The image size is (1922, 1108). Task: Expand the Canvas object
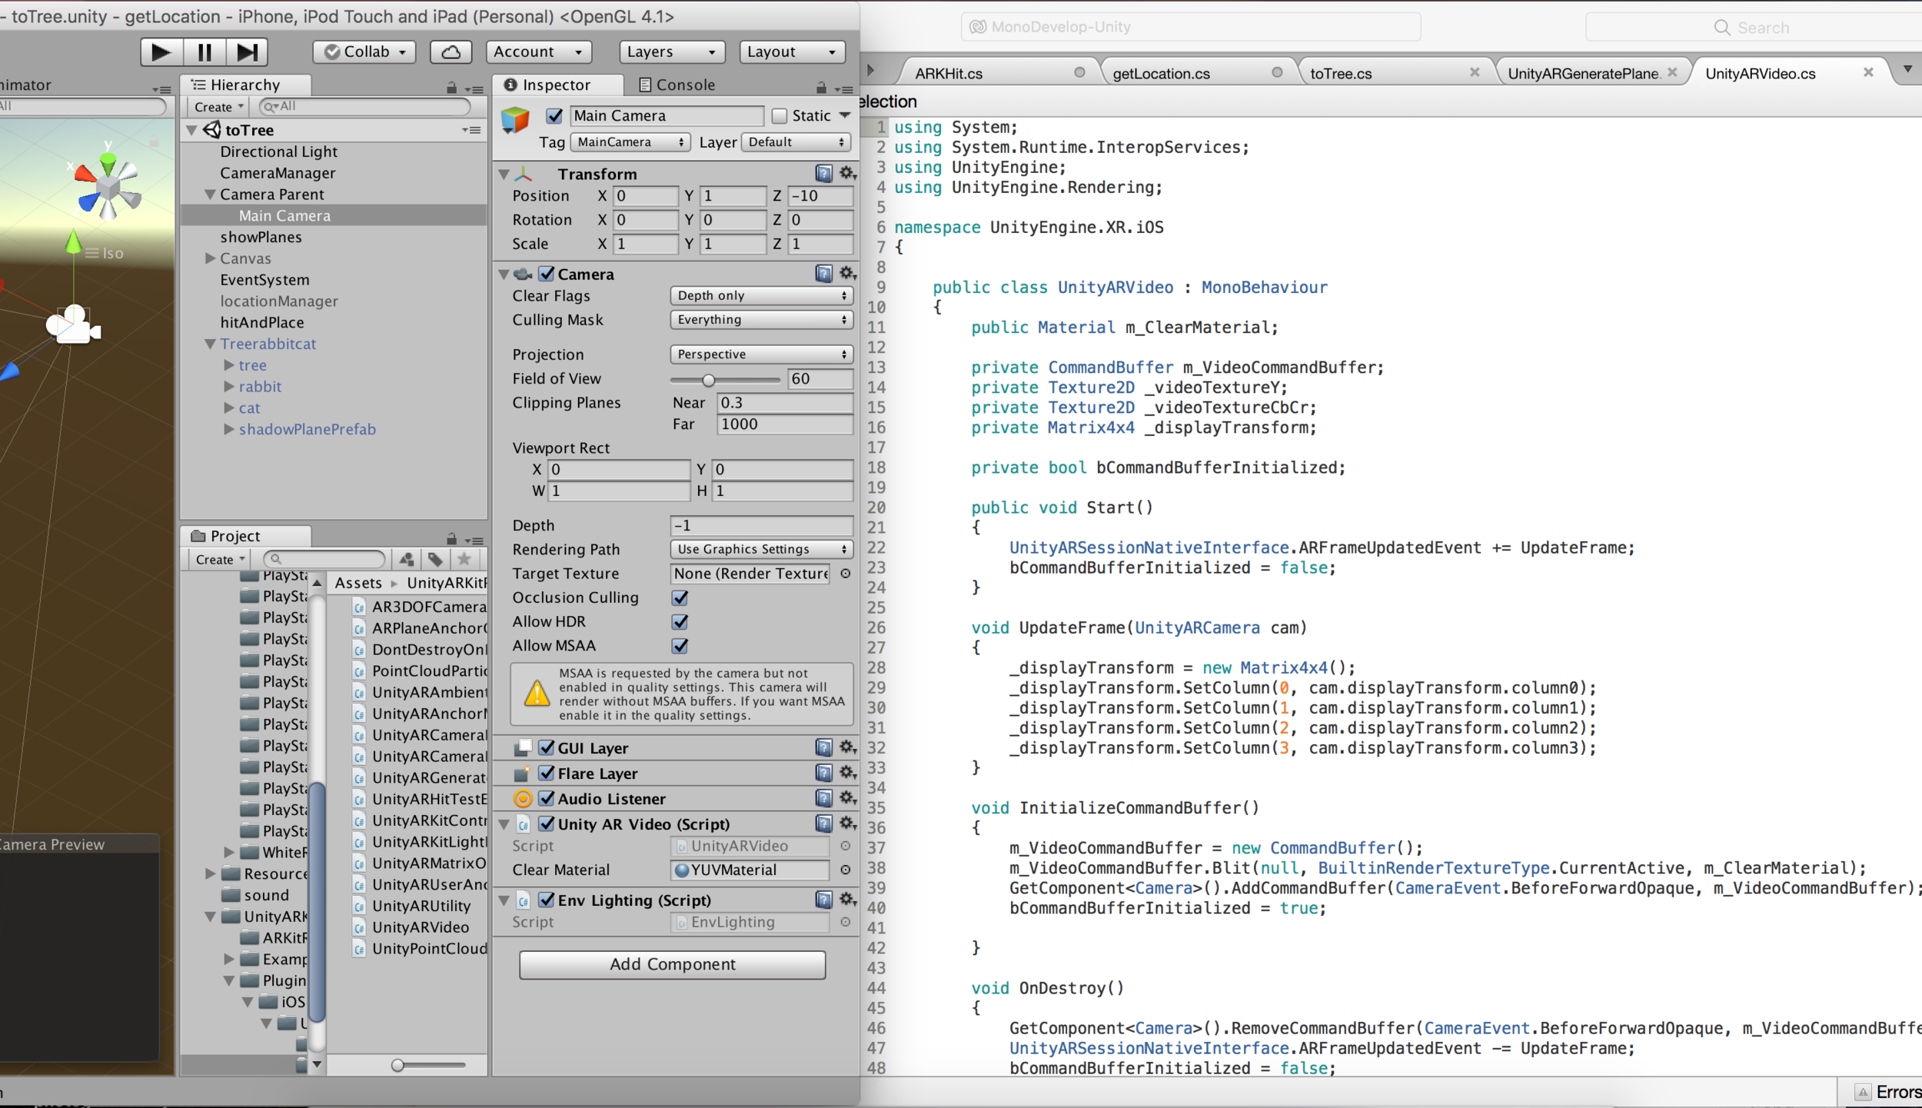tap(210, 258)
